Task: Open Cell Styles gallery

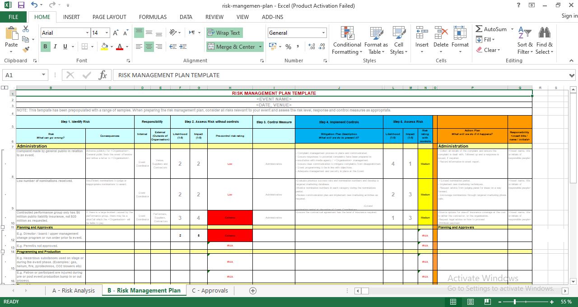Action: [398, 41]
